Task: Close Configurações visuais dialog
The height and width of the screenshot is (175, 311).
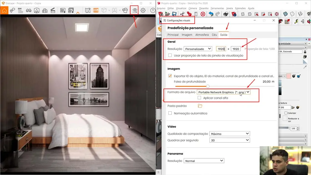Action: pos(274,20)
